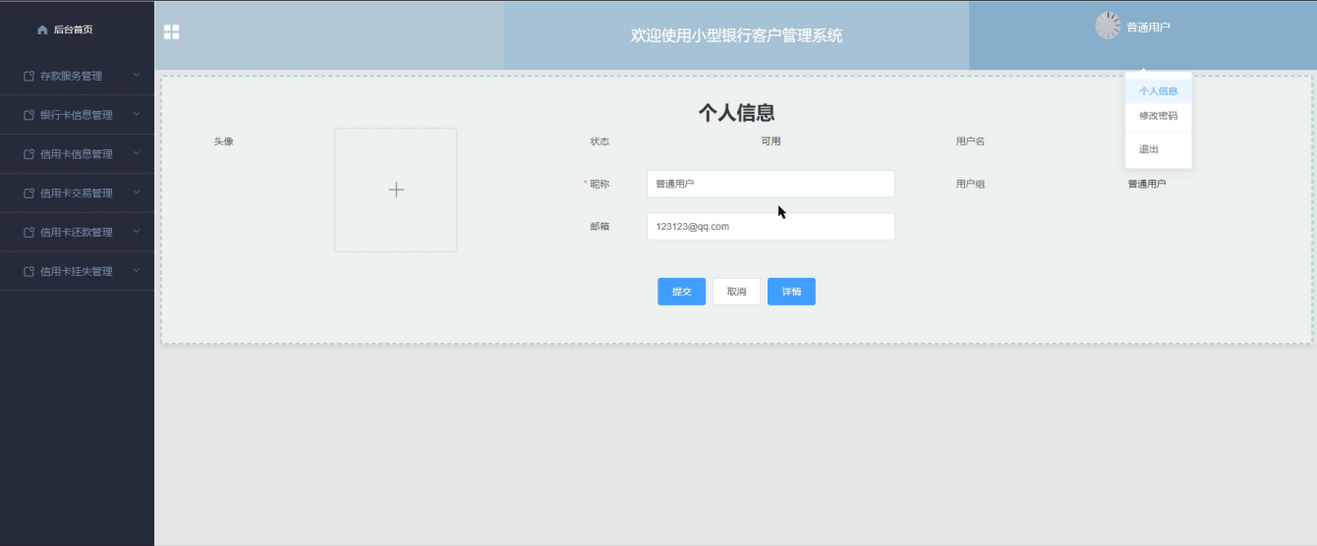Click the user avatar circle
This screenshot has width=1317, height=546.
point(1109,26)
